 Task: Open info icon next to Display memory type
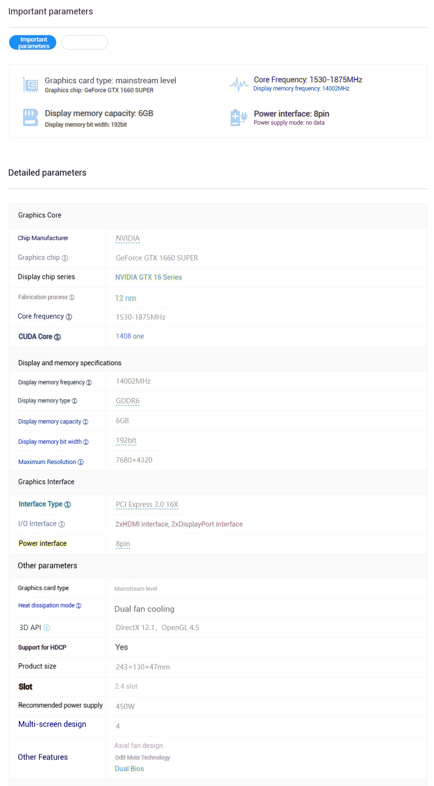click(74, 401)
